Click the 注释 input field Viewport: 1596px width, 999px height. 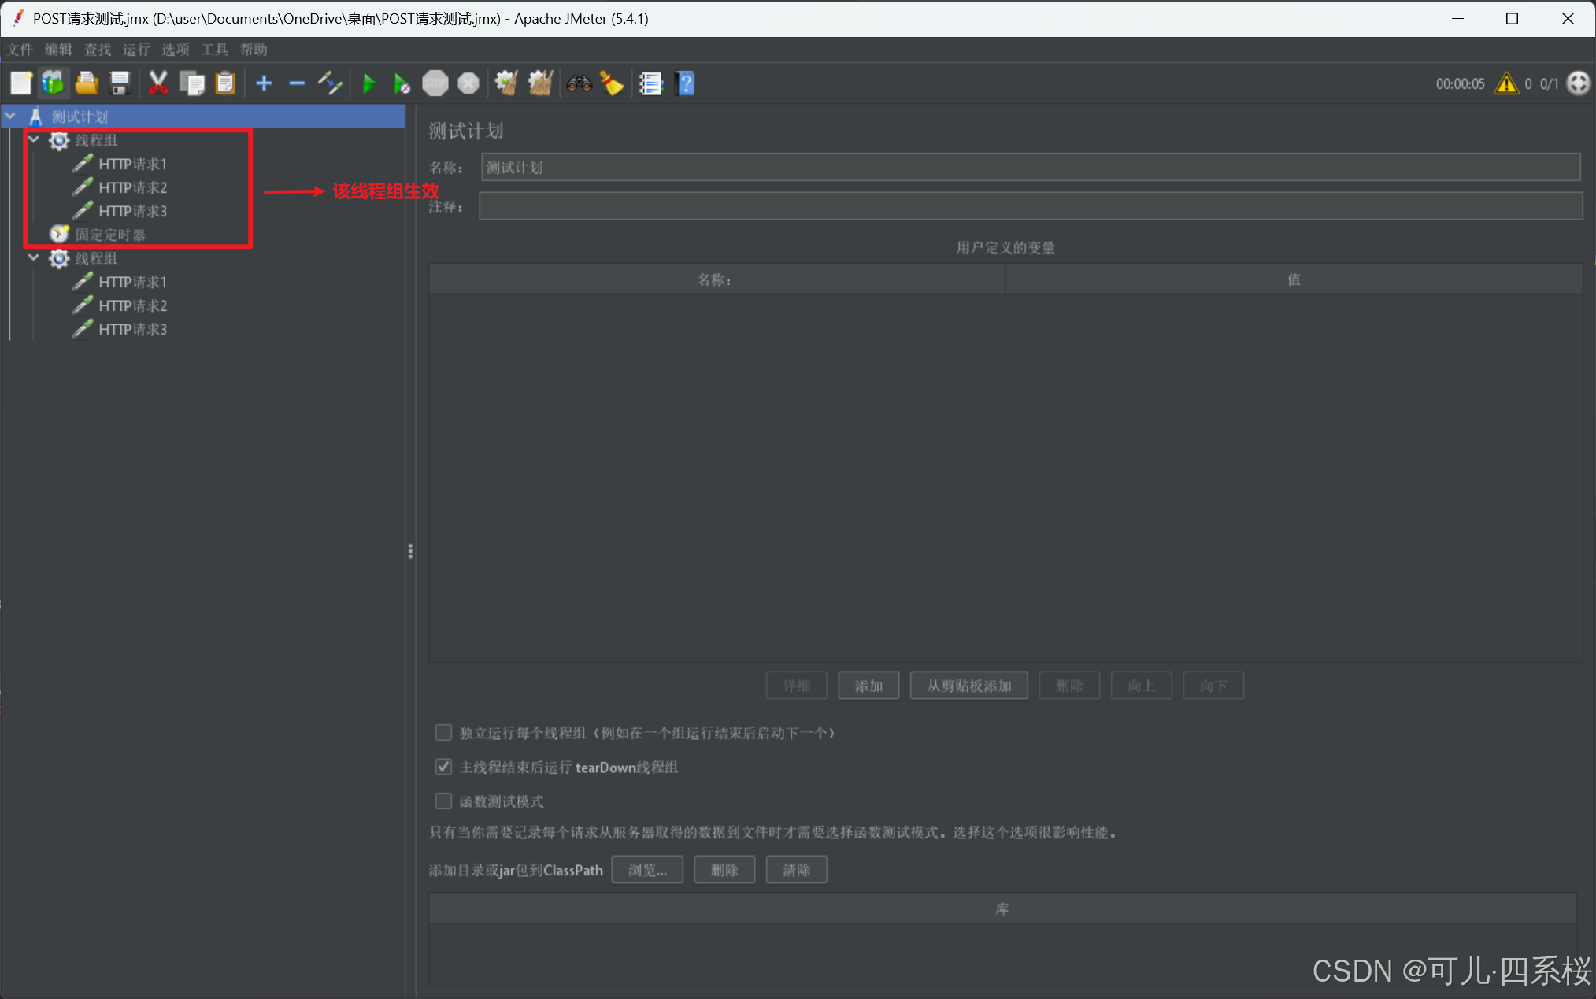(1030, 206)
